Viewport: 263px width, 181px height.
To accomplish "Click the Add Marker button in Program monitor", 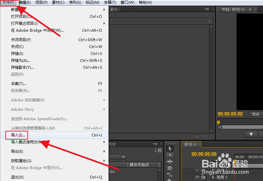I will 251,134.
